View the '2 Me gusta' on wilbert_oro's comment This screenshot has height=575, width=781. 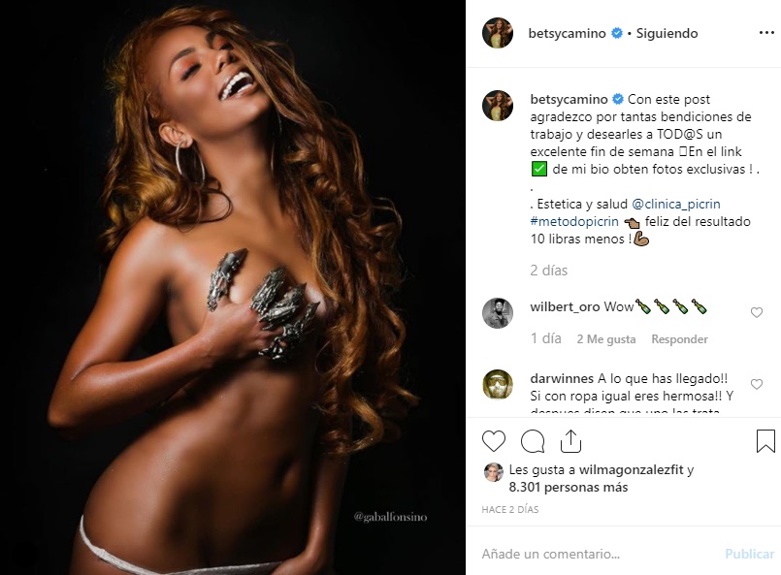tap(606, 339)
